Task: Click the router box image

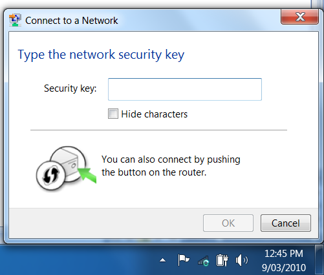Action: pos(69,163)
